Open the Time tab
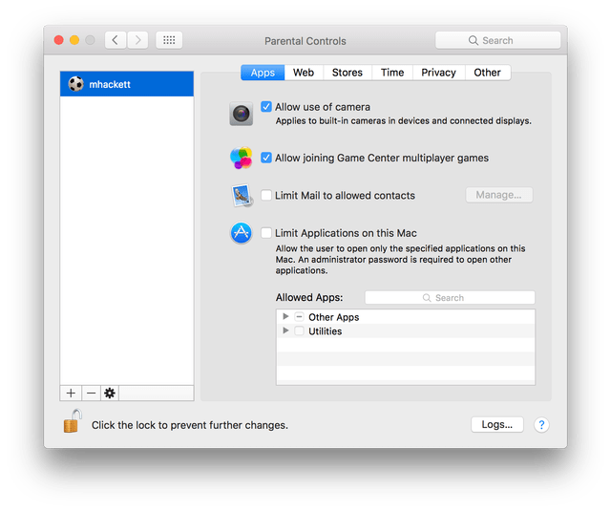This screenshot has height=511, width=611. 392,73
